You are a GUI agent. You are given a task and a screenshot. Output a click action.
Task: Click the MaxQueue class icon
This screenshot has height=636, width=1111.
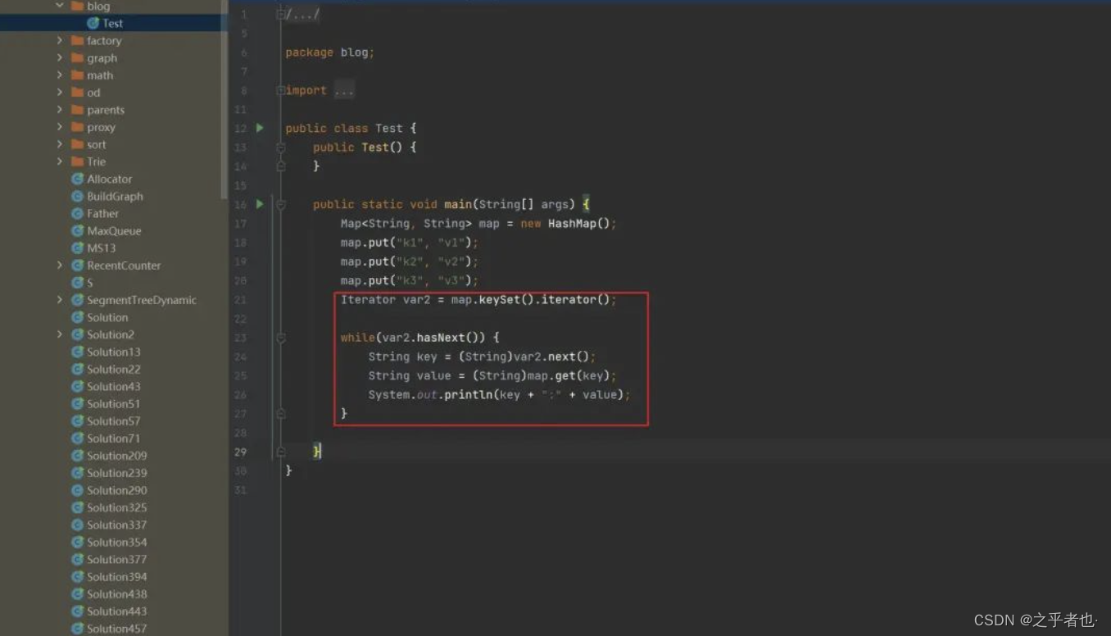76,230
